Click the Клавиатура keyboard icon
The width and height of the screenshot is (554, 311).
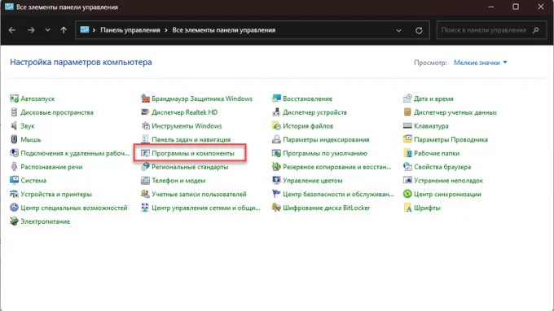pos(407,125)
